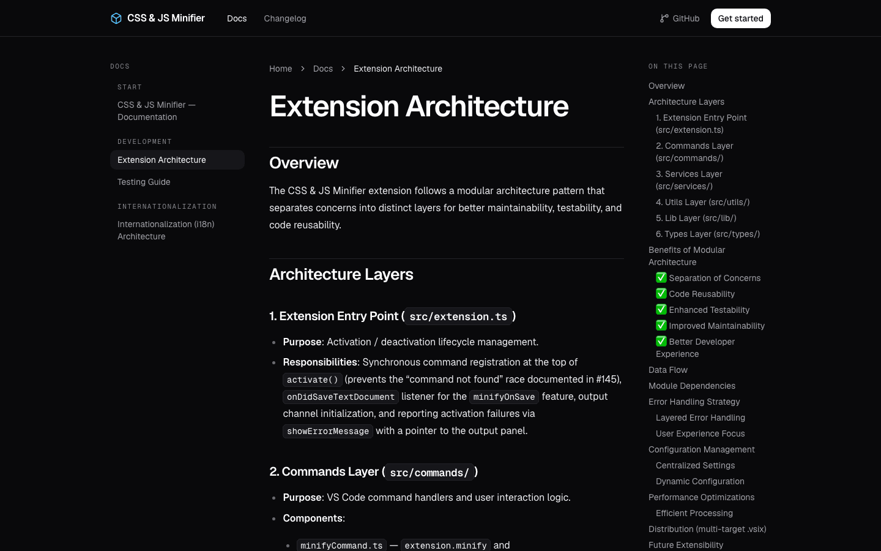Open CSS & JS Minifier — Documentation sidebar page
881x551 pixels.
tap(177, 111)
